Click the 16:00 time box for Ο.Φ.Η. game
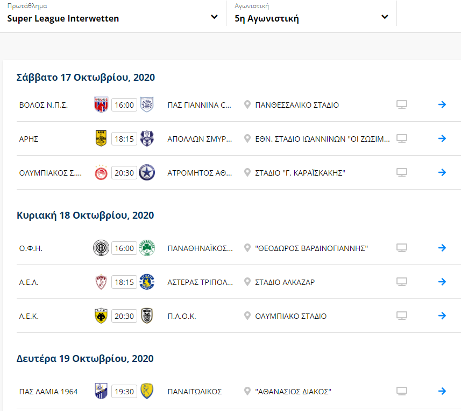The height and width of the screenshot is (411, 461). click(124, 248)
